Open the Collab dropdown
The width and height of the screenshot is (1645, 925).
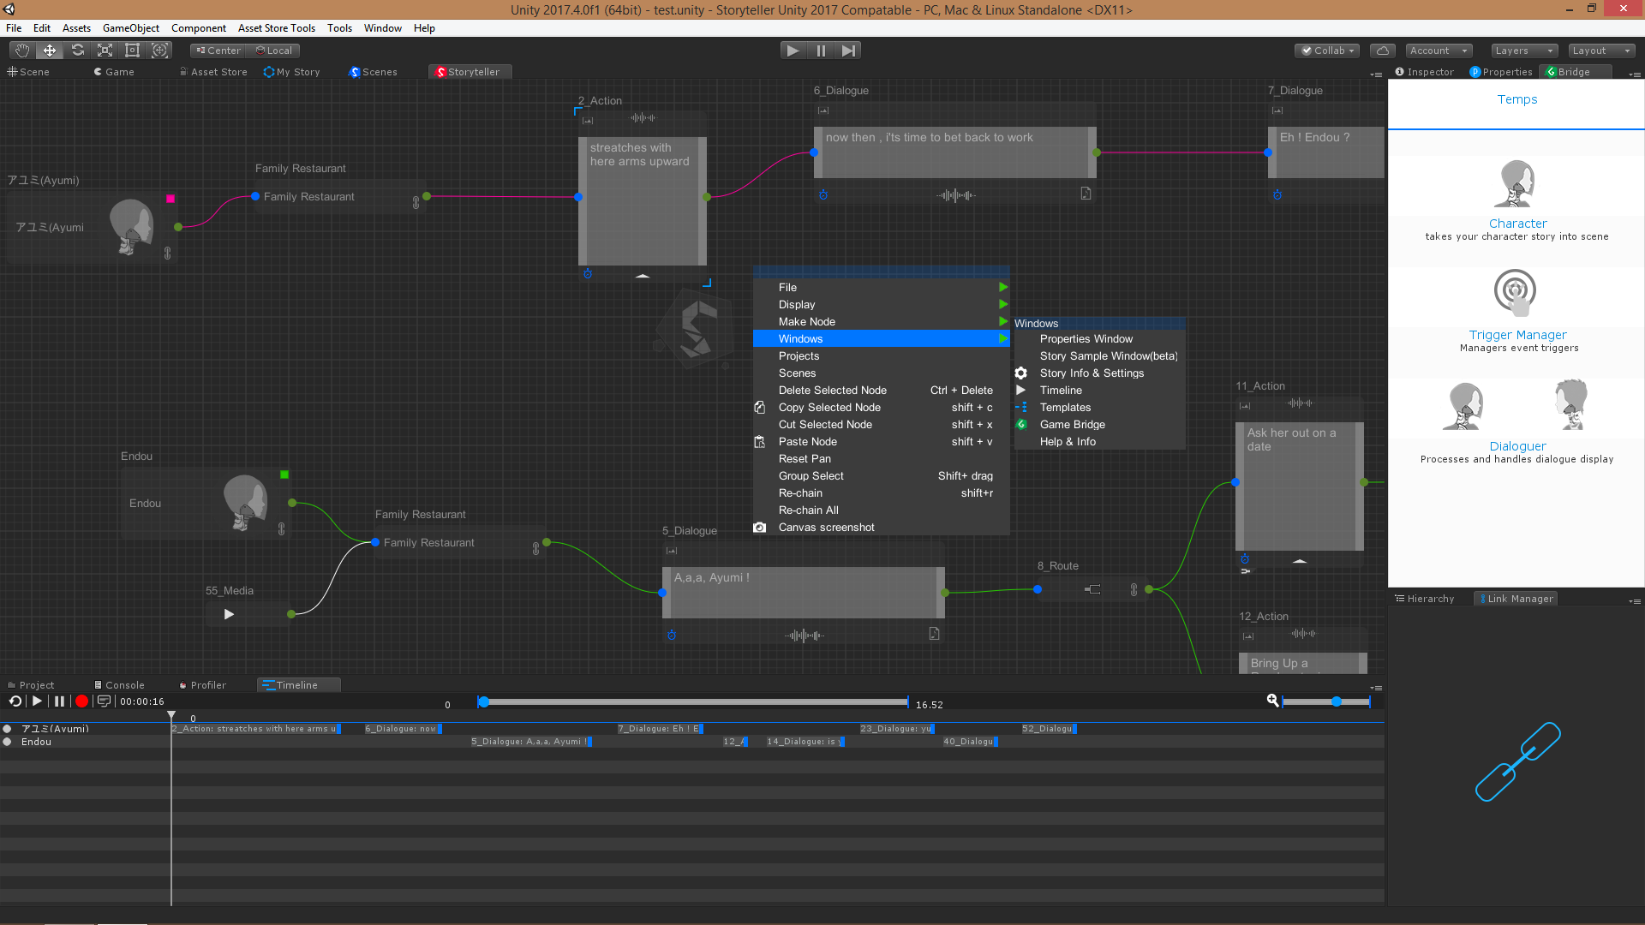[1328, 51]
